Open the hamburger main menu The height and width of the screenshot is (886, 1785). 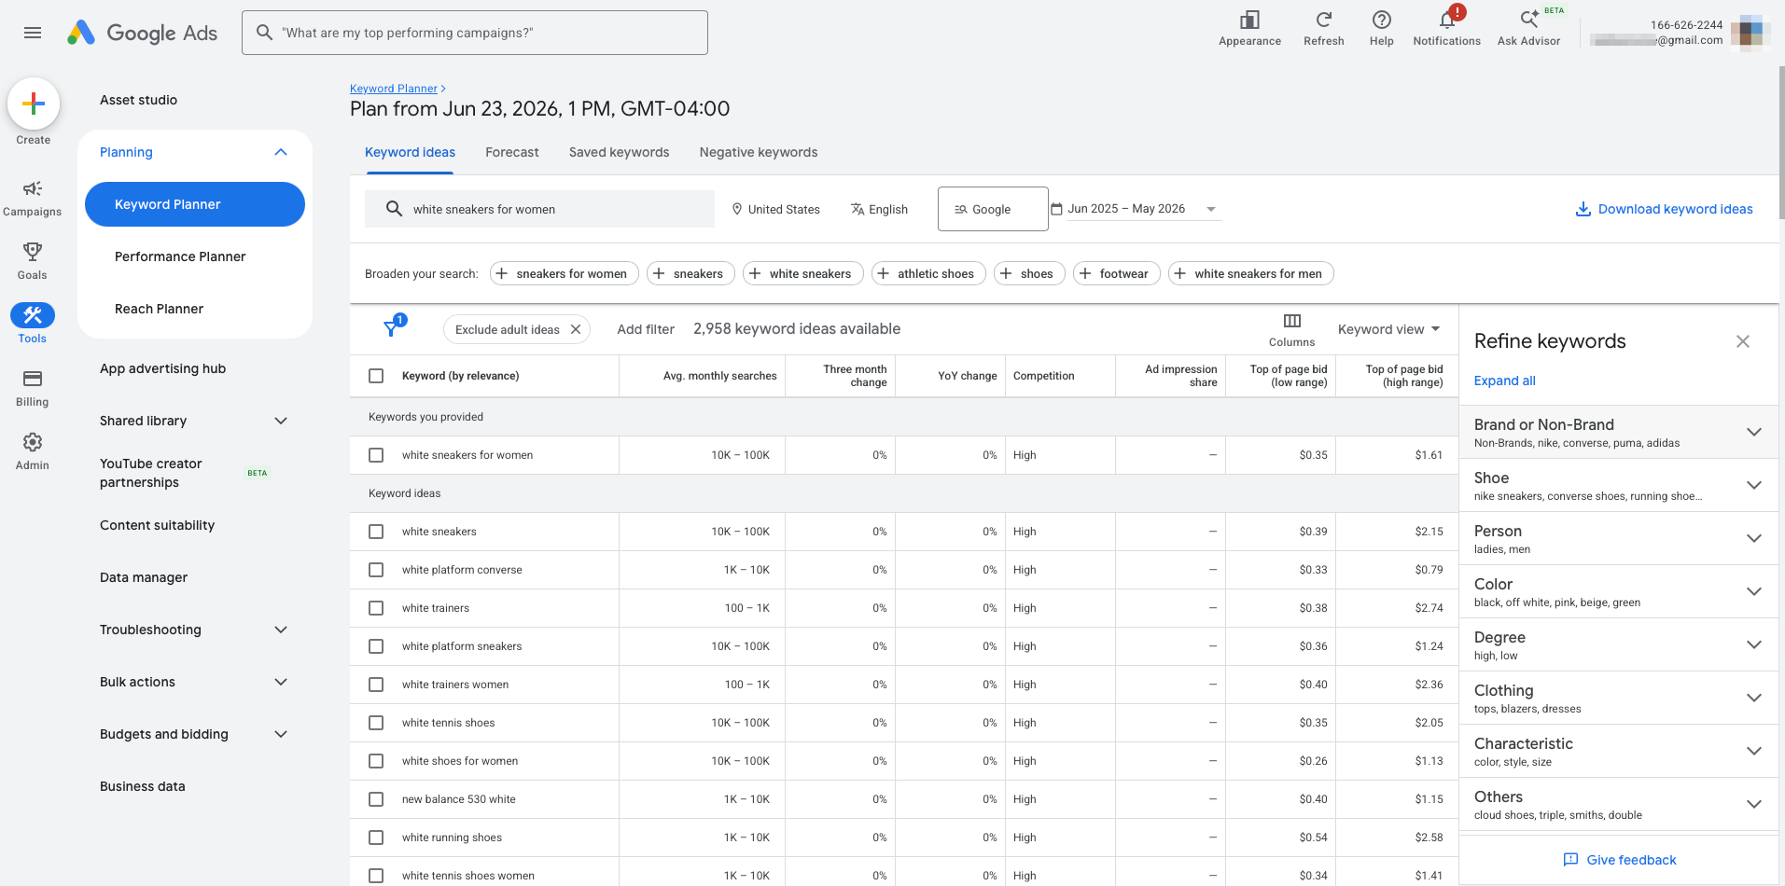point(33,33)
